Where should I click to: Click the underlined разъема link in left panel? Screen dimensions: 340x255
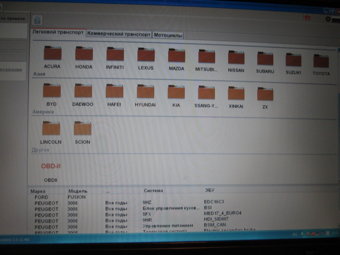tap(11, 70)
